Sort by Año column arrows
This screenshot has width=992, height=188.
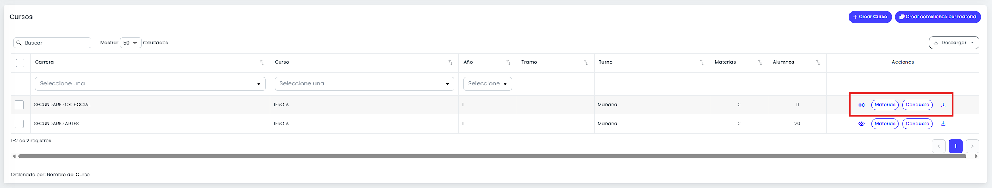[508, 62]
